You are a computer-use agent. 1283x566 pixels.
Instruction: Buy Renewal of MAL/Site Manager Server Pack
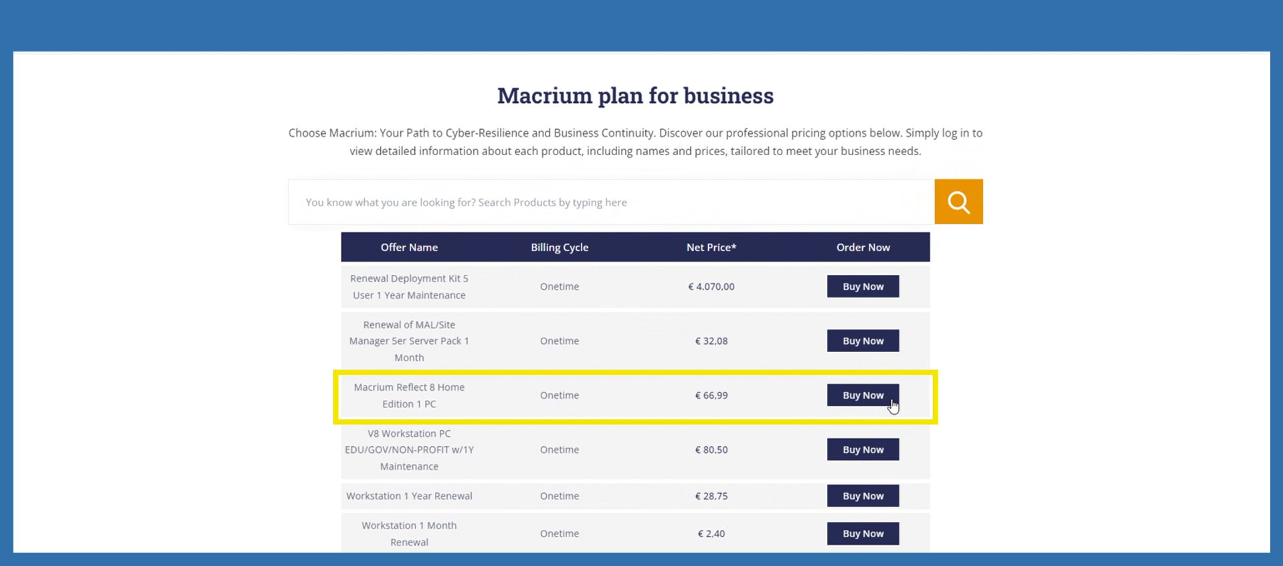(863, 341)
